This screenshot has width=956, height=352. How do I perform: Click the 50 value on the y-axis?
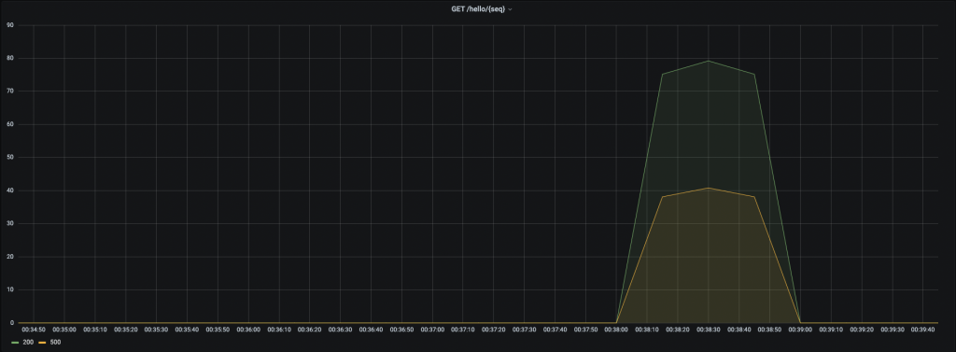[x=9, y=158]
